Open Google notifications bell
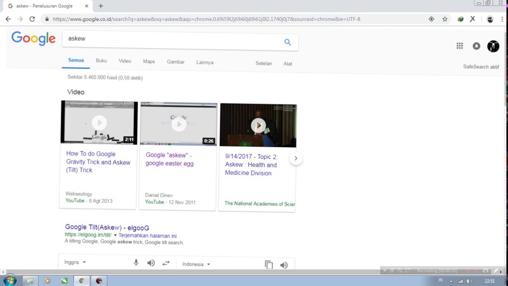The image size is (508, 286). 476,46
